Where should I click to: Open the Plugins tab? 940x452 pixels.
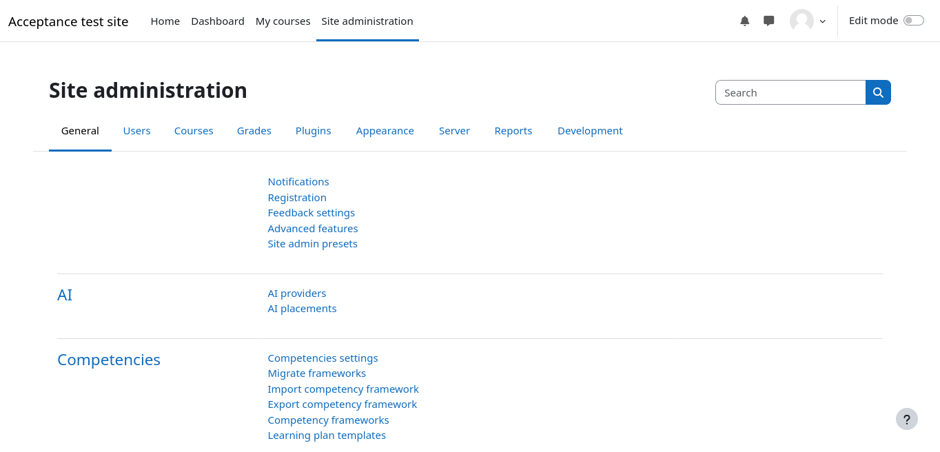tap(313, 131)
